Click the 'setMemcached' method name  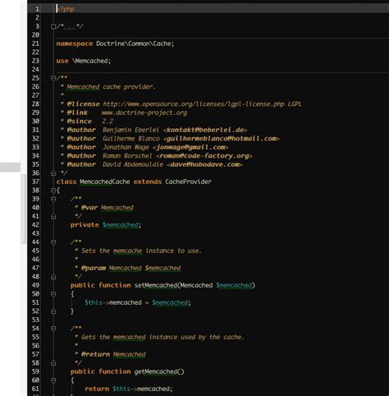click(x=156, y=285)
